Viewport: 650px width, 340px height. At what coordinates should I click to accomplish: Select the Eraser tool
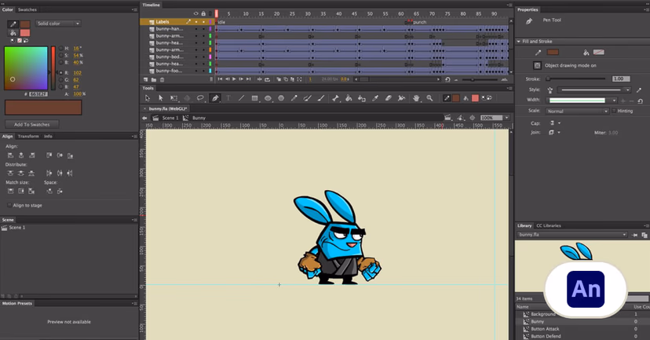(x=389, y=98)
